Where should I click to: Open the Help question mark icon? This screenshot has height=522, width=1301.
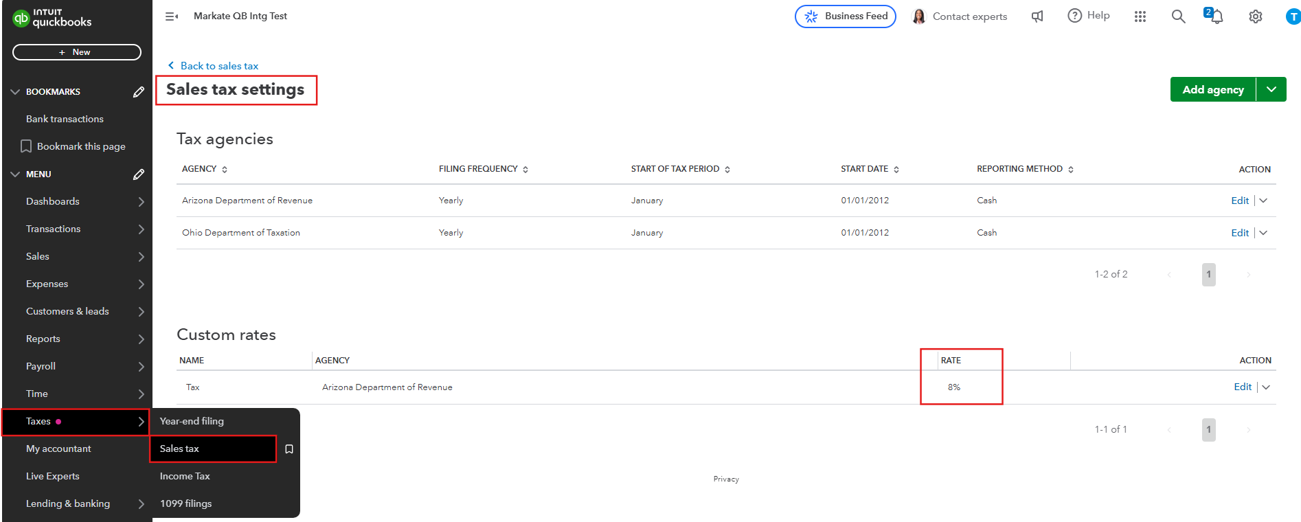(x=1074, y=16)
